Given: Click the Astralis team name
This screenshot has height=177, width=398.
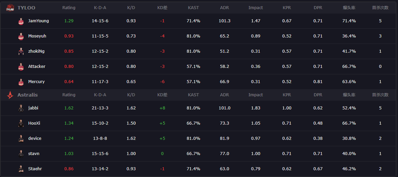Looking at the screenshot, I should 27,95.
